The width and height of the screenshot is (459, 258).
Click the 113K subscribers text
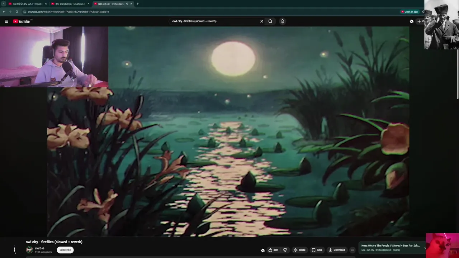click(x=43, y=252)
